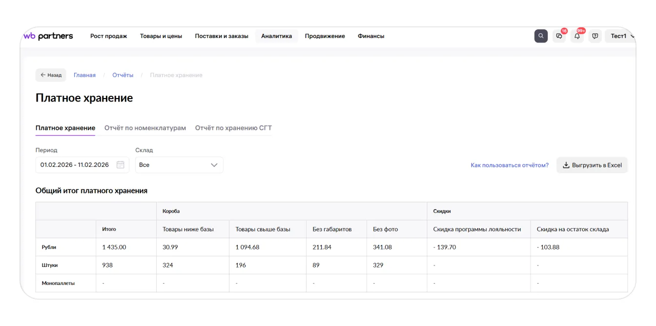Open the calendar icon in Период field

121,165
